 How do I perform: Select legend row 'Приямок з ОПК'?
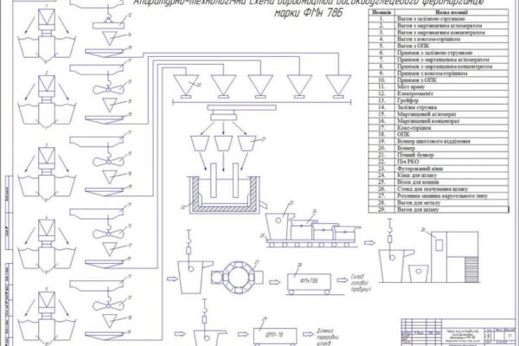click(439, 80)
